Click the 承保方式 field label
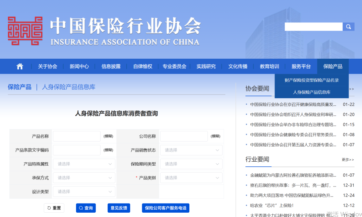The width and height of the screenshot is (362, 217). click(41, 178)
